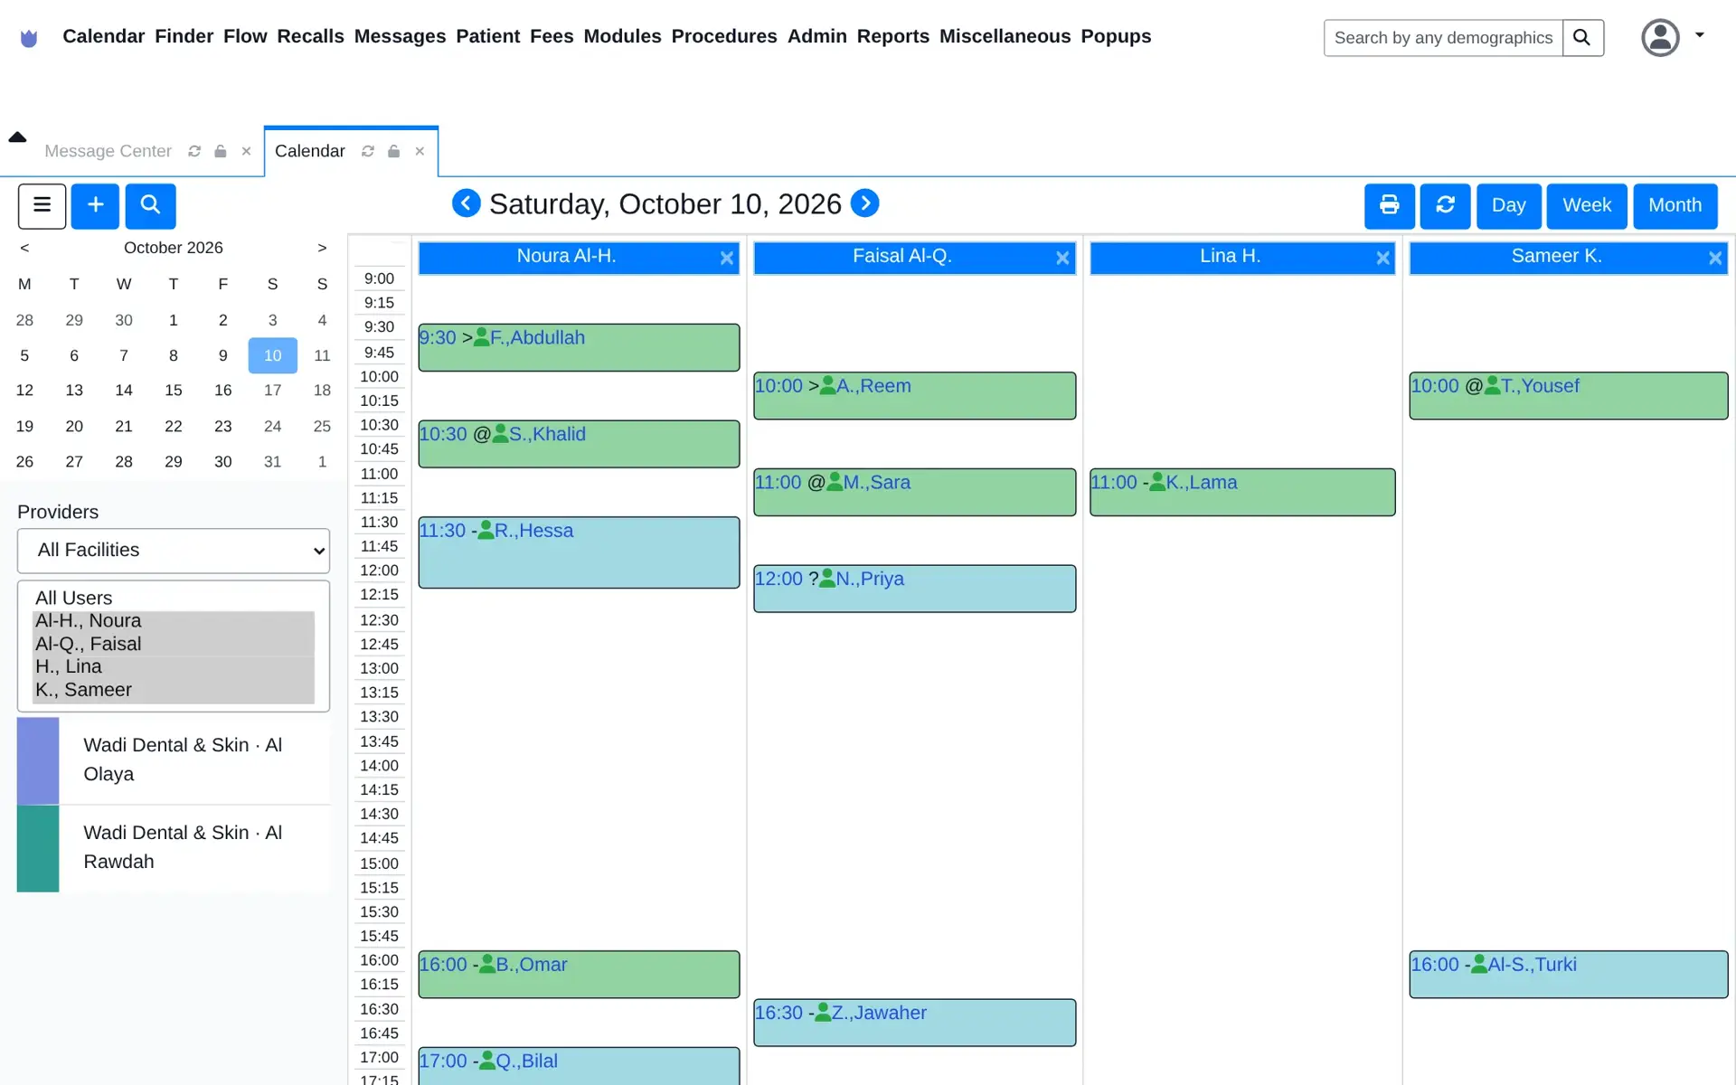Image resolution: width=1736 pixels, height=1085 pixels.
Task: Select All Users in providers list
Action: pos(174,598)
